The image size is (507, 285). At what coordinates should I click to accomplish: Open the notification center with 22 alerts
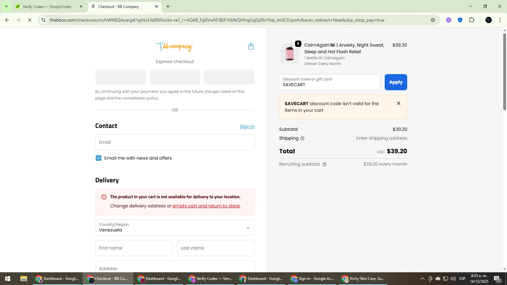pyautogui.click(x=498, y=279)
